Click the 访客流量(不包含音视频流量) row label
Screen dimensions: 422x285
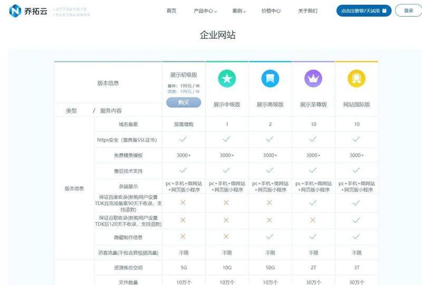(128, 253)
